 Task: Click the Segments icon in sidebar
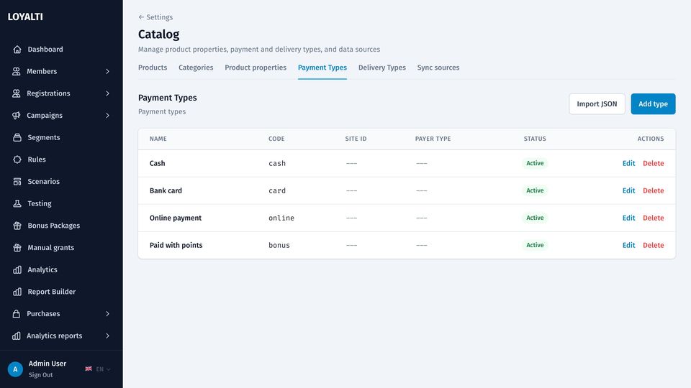17,137
